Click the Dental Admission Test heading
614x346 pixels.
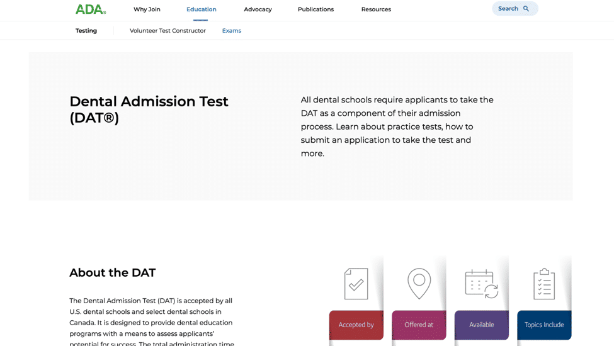coord(149,109)
